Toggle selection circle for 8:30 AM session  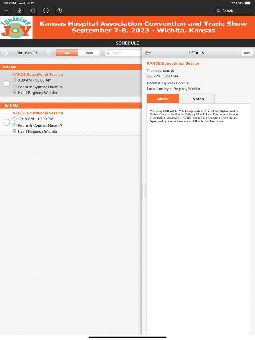coord(7,83)
